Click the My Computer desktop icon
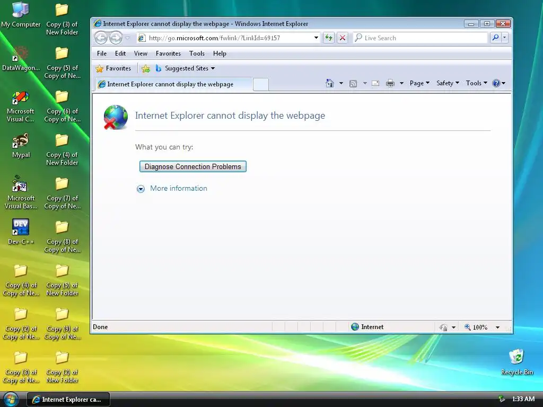Image resolution: width=543 pixels, height=407 pixels. tap(21, 15)
